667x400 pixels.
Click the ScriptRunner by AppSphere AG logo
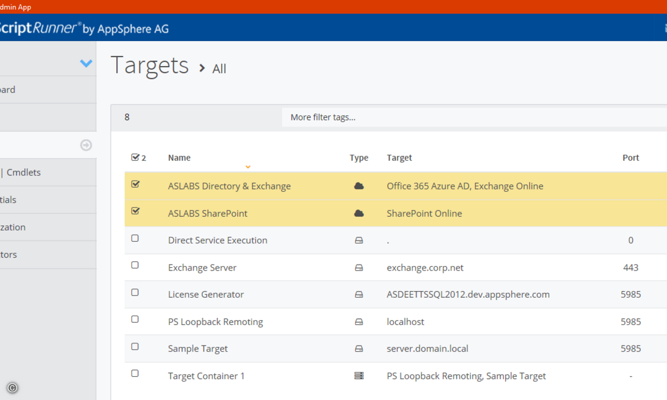(83, 28)
